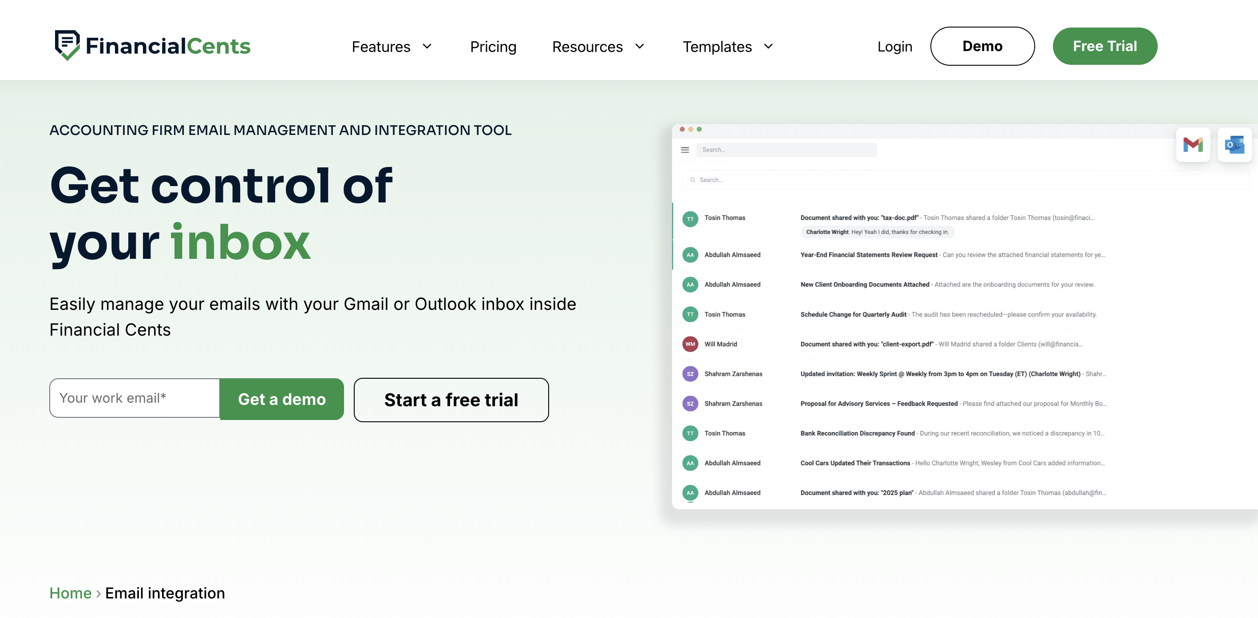
Task: Click the Email integration breadcrumb text
Action: [165, 593]
